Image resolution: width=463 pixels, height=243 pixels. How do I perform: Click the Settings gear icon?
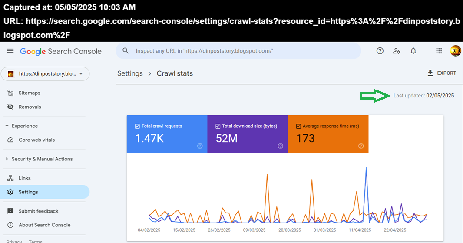pos(10,192)
